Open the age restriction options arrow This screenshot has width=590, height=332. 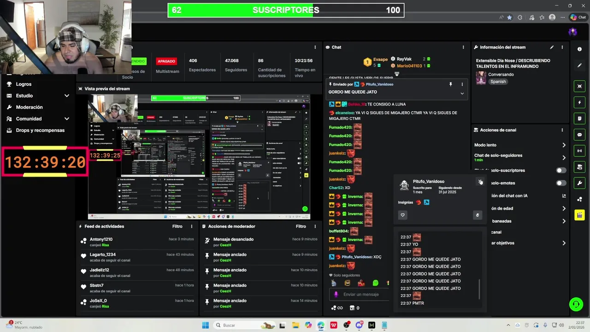pyautogui.click(x=564, y=208)
